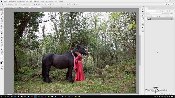The image size is (175, 98).
Task: Open the Actions panel play icon
Action: point(143,11)
